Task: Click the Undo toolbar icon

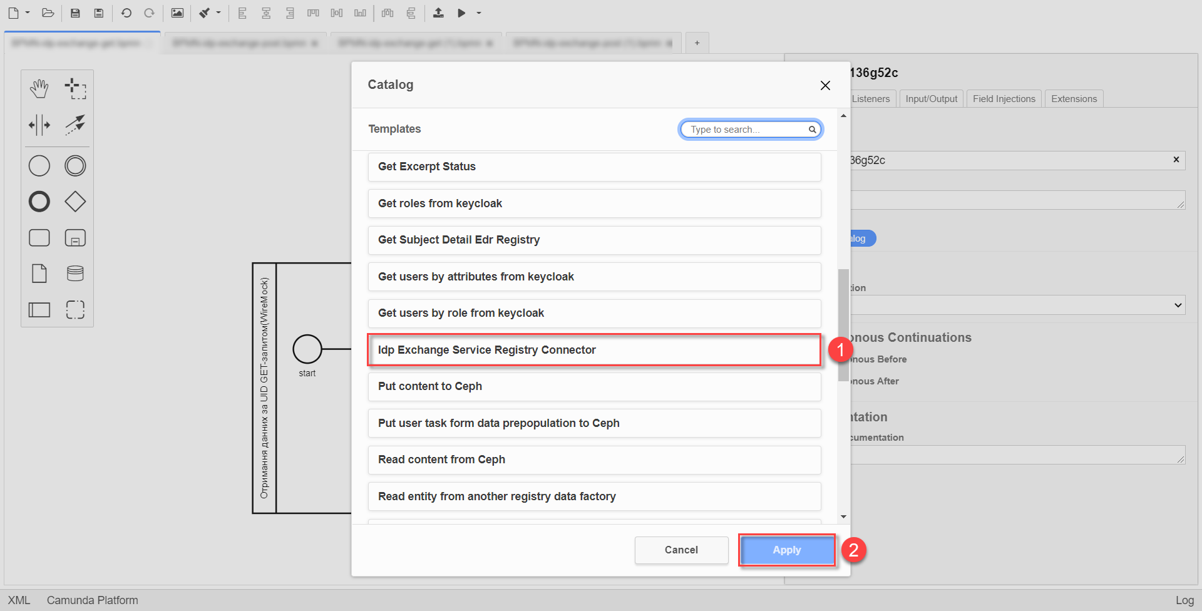Action: tap(126, 13)
